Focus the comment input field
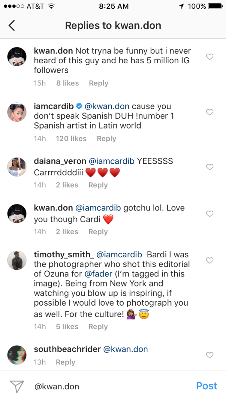 point(110,387)
